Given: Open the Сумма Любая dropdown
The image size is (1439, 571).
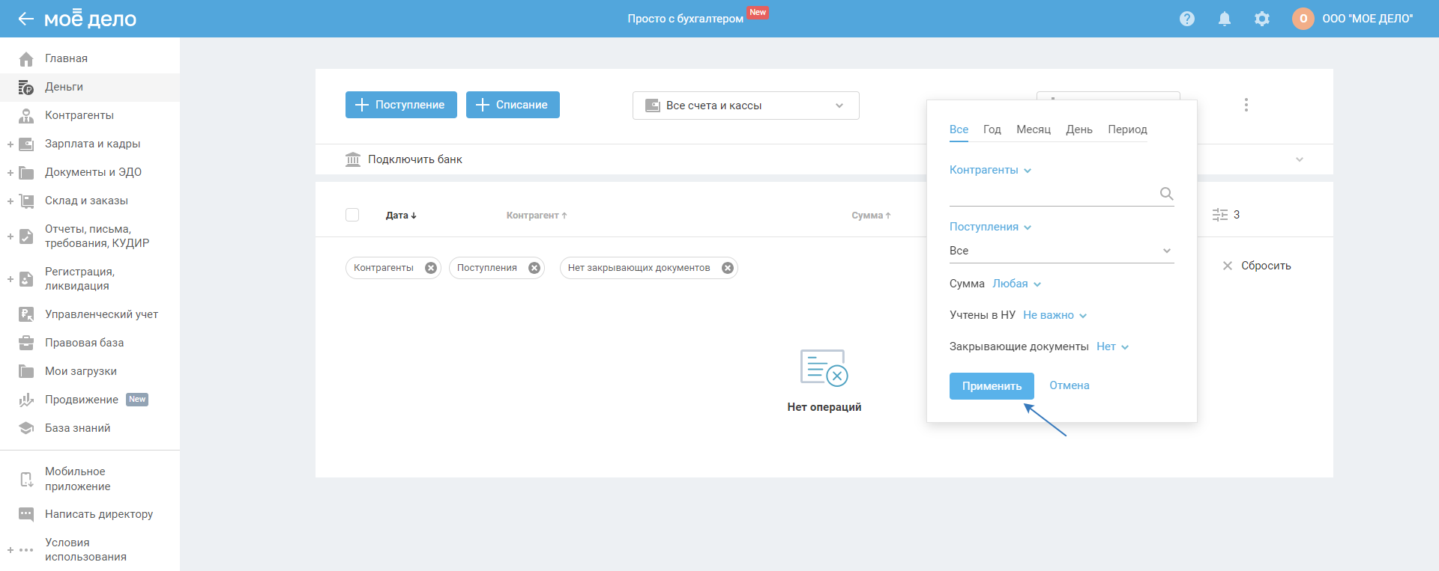Looking at the screenshot, I should tap(1016, 284).
